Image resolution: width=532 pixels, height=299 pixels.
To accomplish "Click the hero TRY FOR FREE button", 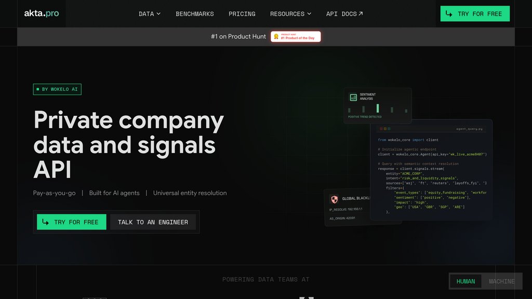I will click(72, 222).
